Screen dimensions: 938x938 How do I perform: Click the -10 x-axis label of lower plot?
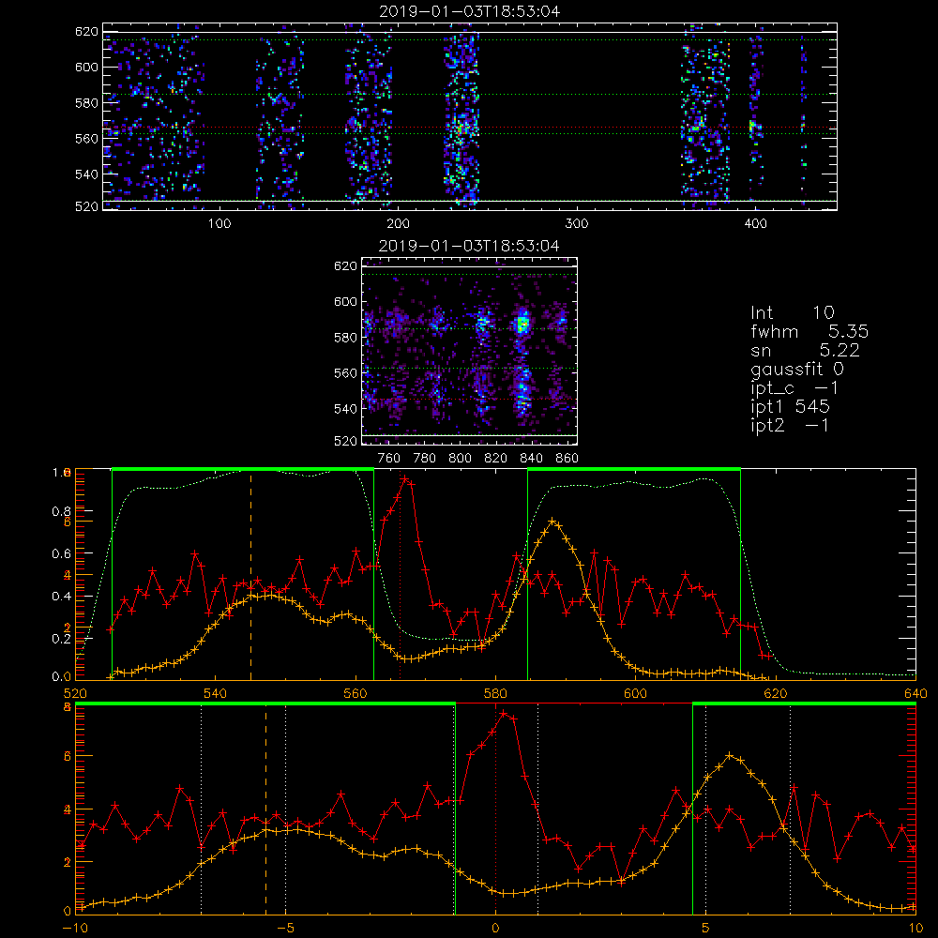click(x=75, y=928)
